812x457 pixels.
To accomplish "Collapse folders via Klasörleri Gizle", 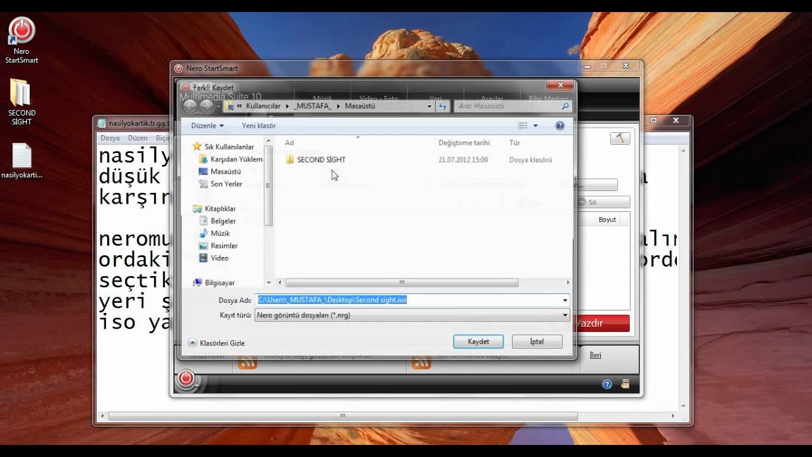I will click(x=216, y=343).
